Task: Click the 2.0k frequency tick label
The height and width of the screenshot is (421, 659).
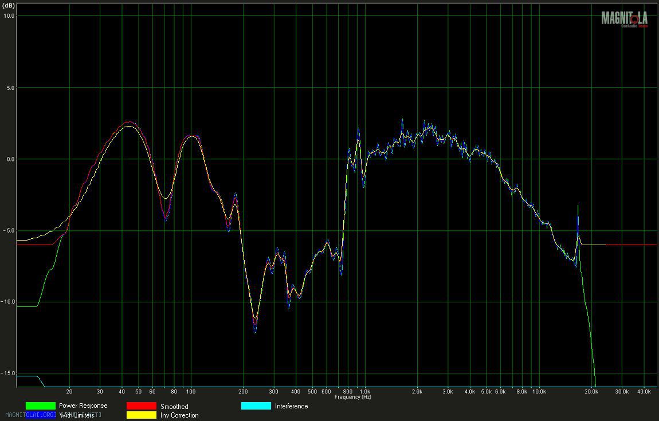Action: pos(417,392)
